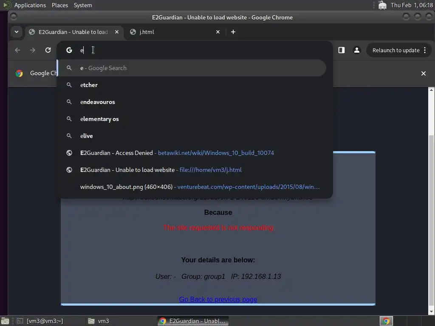Screen dimensions: 435x326
Task: Click the forward navigation arrow
Action: (32, 50)
